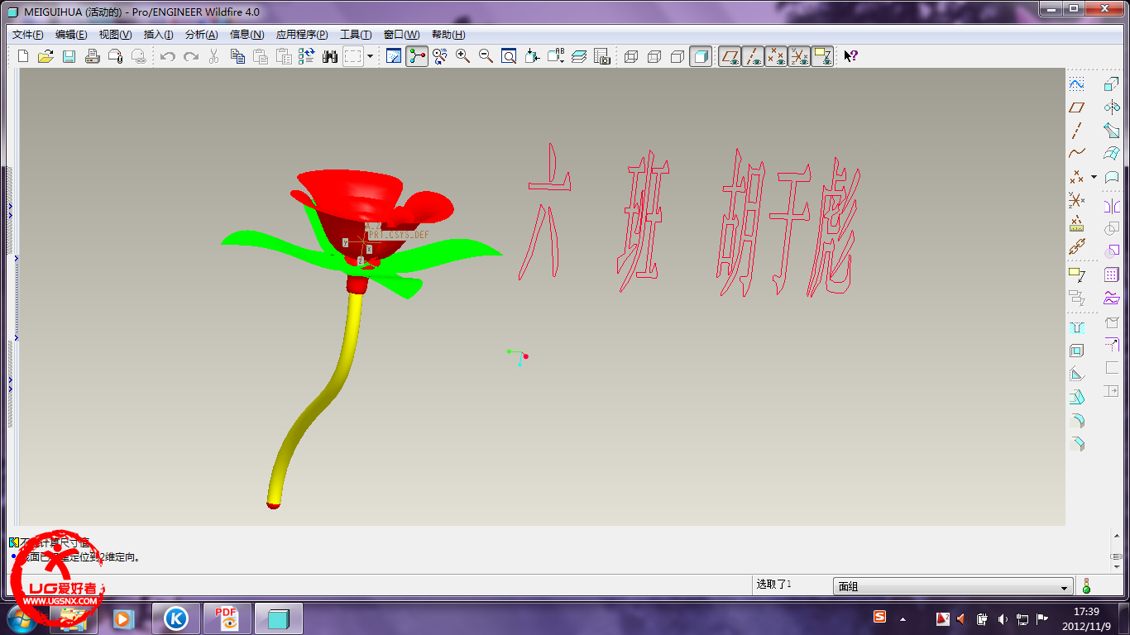Open the saved view list icon
1130x635 pixels.
pos(556,56)
